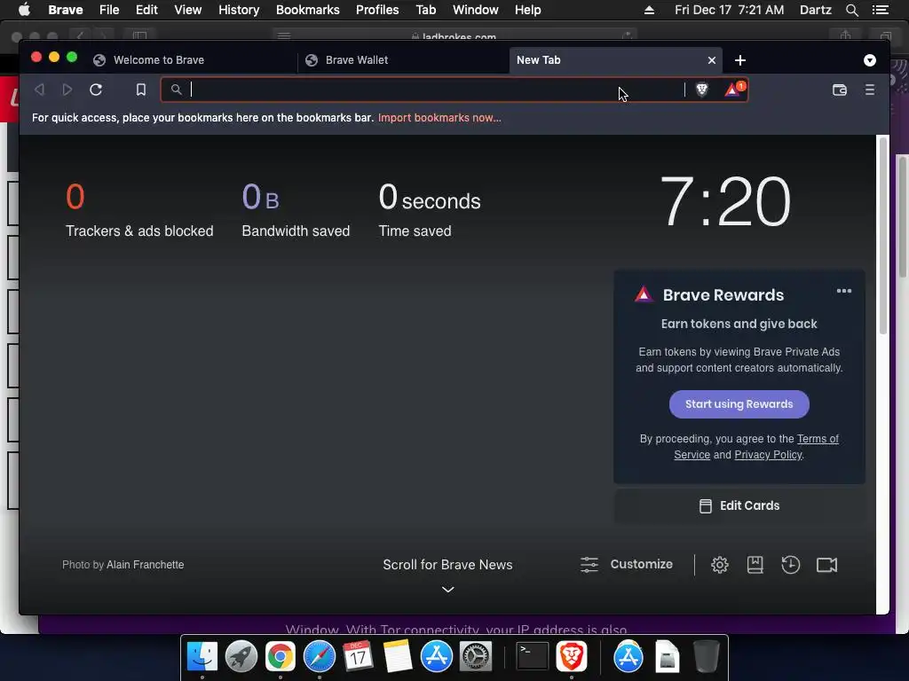Open Spotlight search in the menu bar
Viewport: 909px width, 681px height.
[851, 10]
